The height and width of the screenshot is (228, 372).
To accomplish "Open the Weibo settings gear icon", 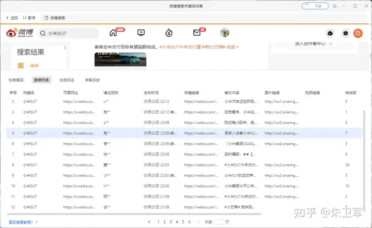I will 346,33.
